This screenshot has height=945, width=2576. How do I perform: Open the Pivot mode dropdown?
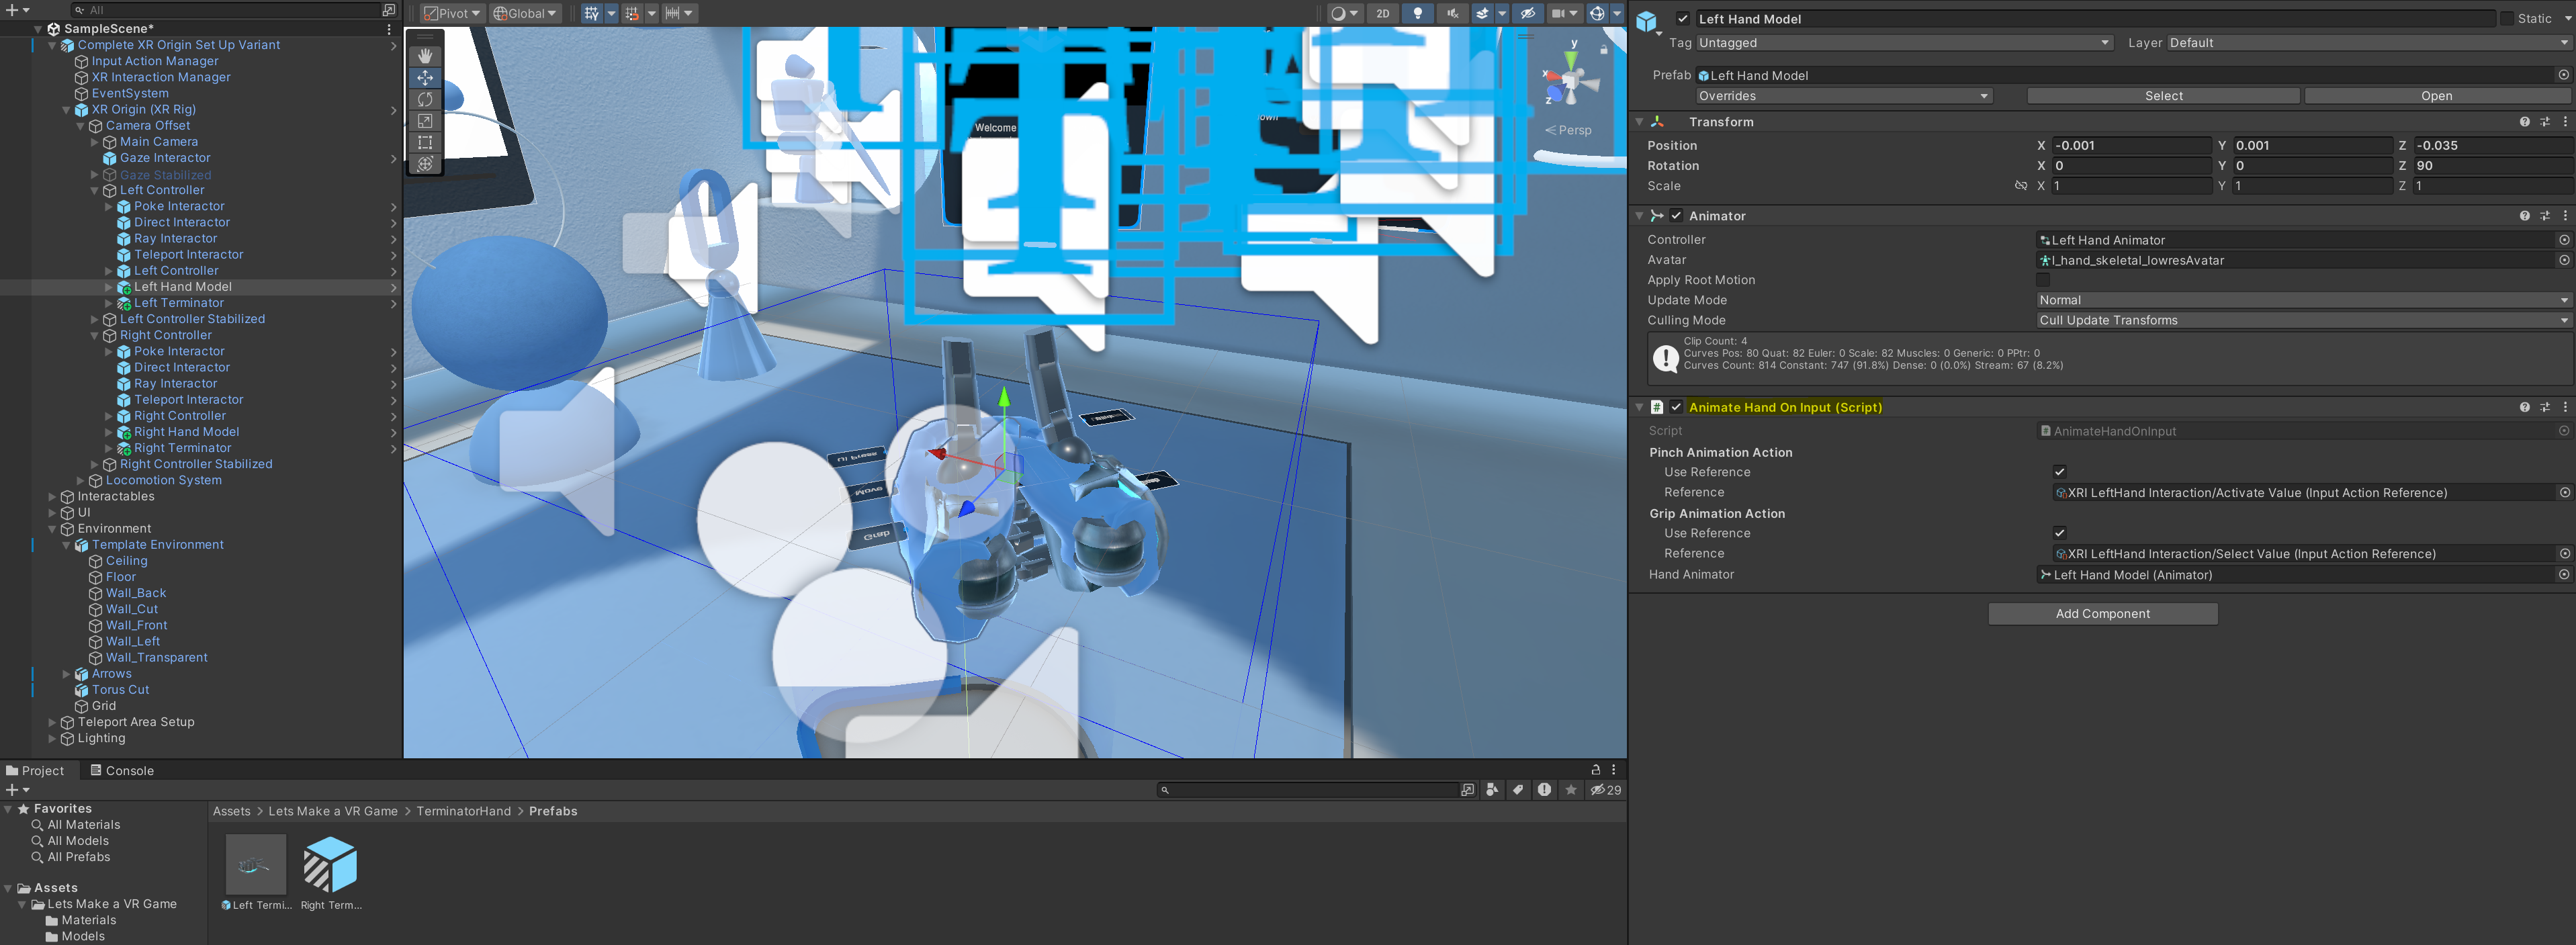pyautogui.click(x=452, y=13)
